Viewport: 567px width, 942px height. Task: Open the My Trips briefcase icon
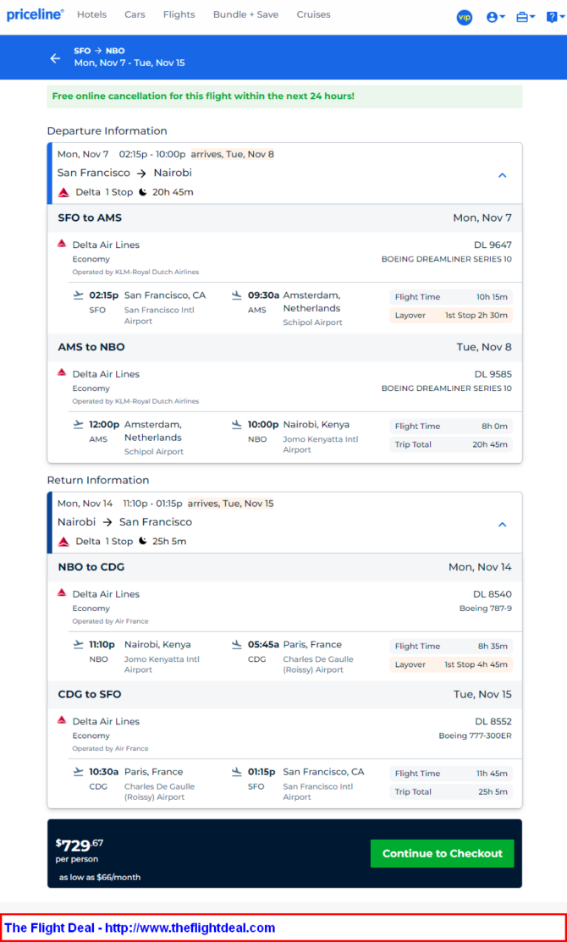(x=526, y=18)
